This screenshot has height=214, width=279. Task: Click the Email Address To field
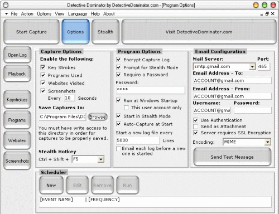pos(232,81)
